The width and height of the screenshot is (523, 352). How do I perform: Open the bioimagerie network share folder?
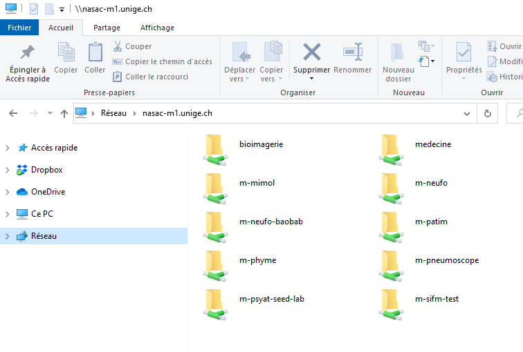216,149
